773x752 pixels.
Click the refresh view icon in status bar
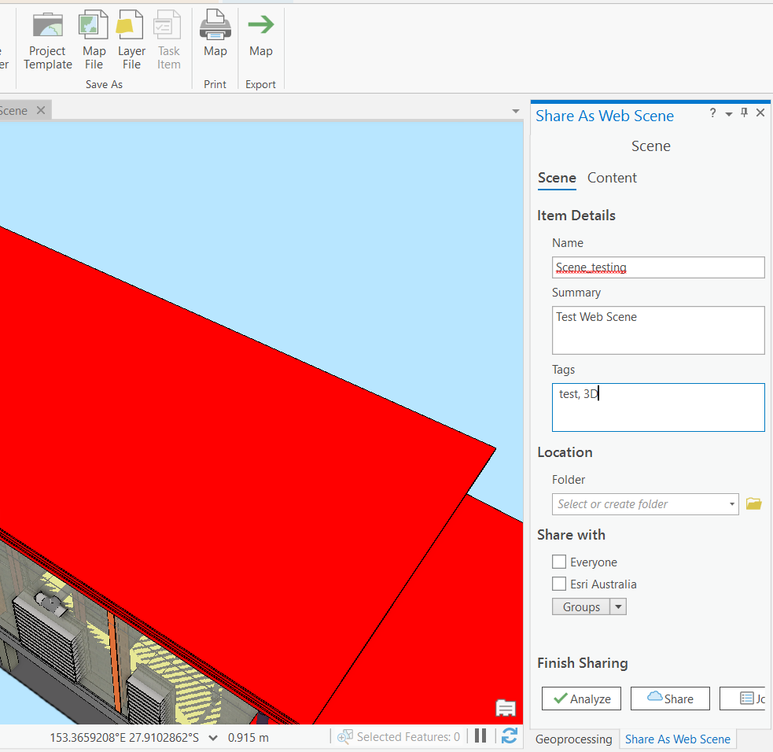pyautogui.click(x=509, y=735)
